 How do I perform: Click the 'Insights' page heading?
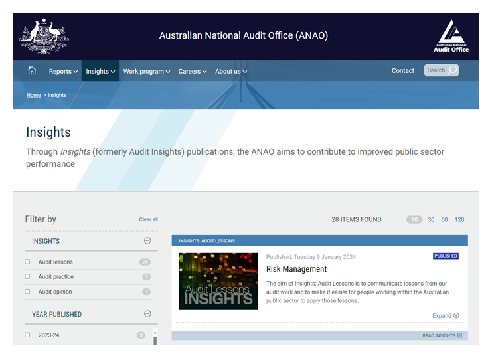coord(48,132)
